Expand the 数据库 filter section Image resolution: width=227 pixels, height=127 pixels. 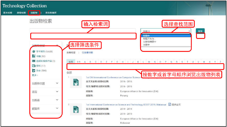[57, 108]
